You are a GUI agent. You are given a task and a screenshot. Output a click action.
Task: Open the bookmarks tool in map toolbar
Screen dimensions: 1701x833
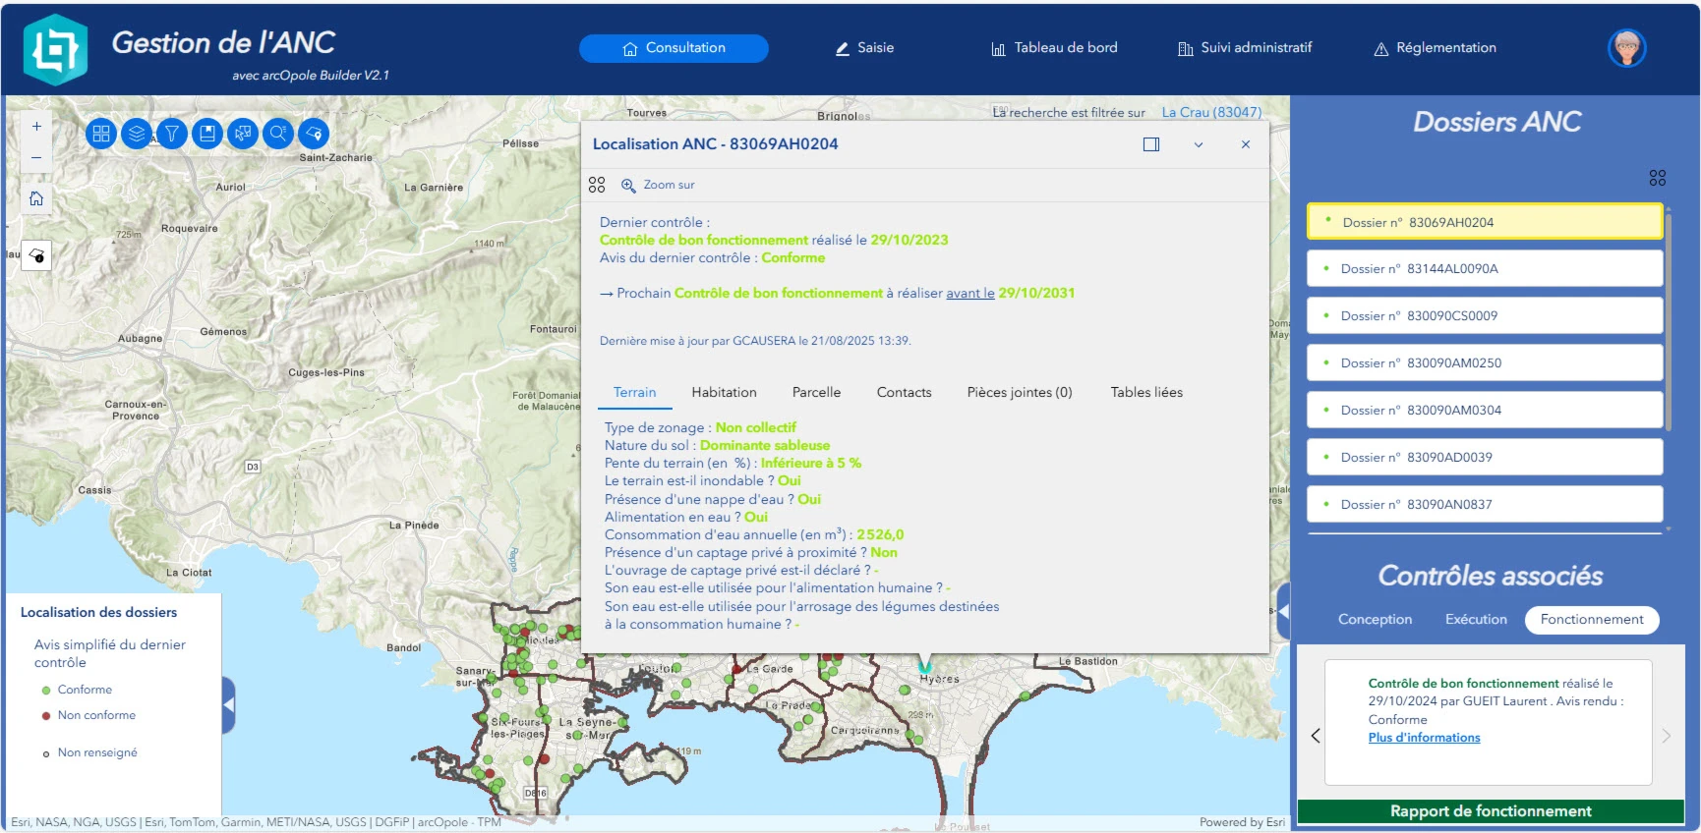click(x=207, y=134)
